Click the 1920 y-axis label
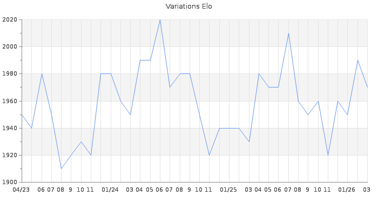Viewport: 378px width, 216px height. 10,155
